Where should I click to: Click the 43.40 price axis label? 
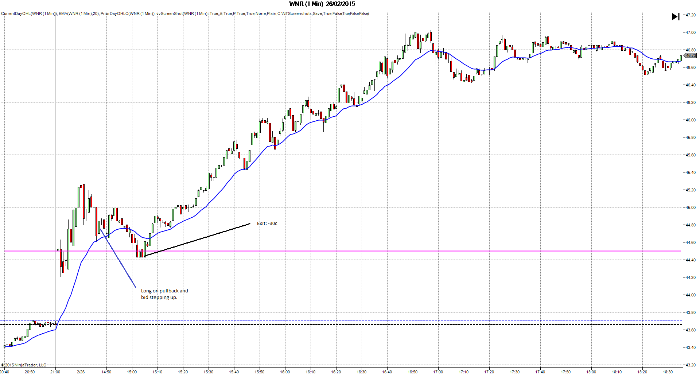coord(691,347)
